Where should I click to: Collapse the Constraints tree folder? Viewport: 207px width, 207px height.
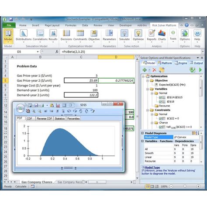[148, 110]
